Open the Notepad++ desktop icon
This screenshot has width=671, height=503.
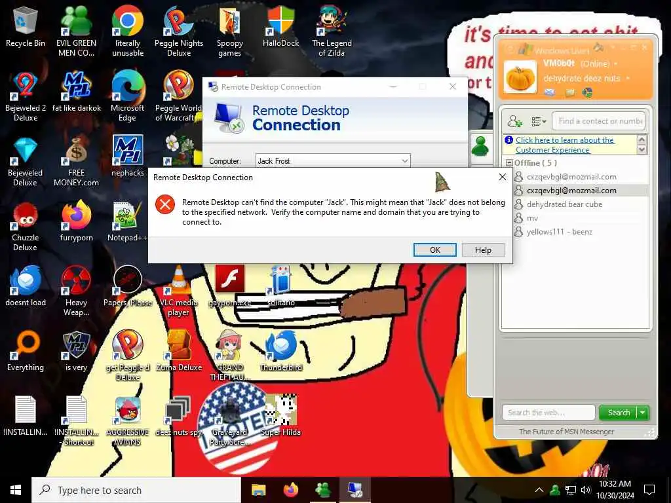[128, 221]
